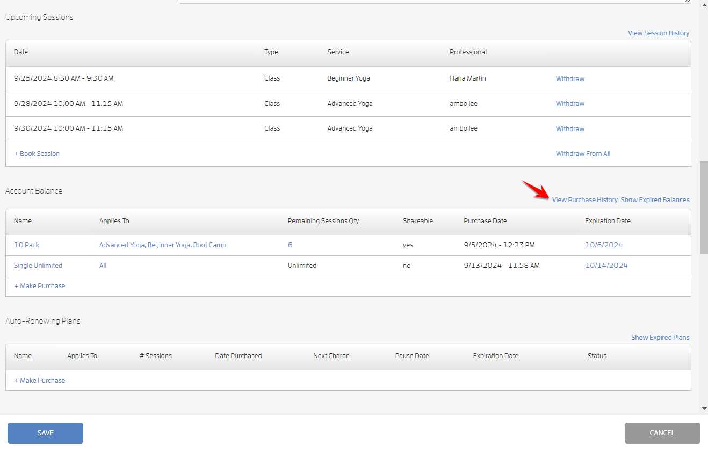Click the 9/25/2024 8:30 AM - 9:30 AM cell
The height and width of the screenshot is (450, 708).
click(x=63, y=78)
